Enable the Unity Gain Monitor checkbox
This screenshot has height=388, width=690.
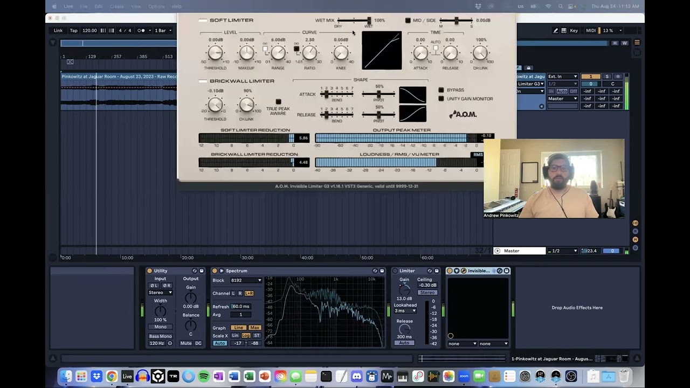coord(441,99)
